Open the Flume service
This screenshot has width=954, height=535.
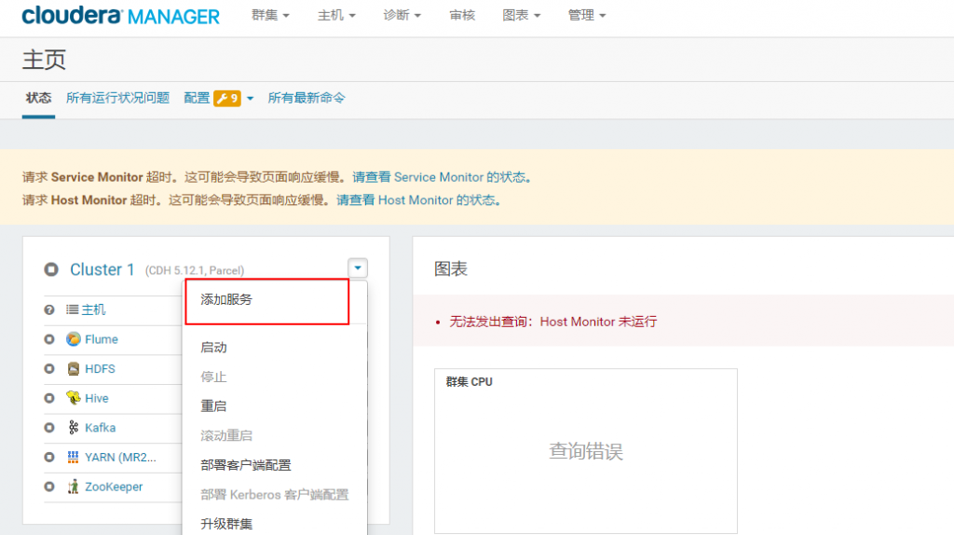pos(102,339)
